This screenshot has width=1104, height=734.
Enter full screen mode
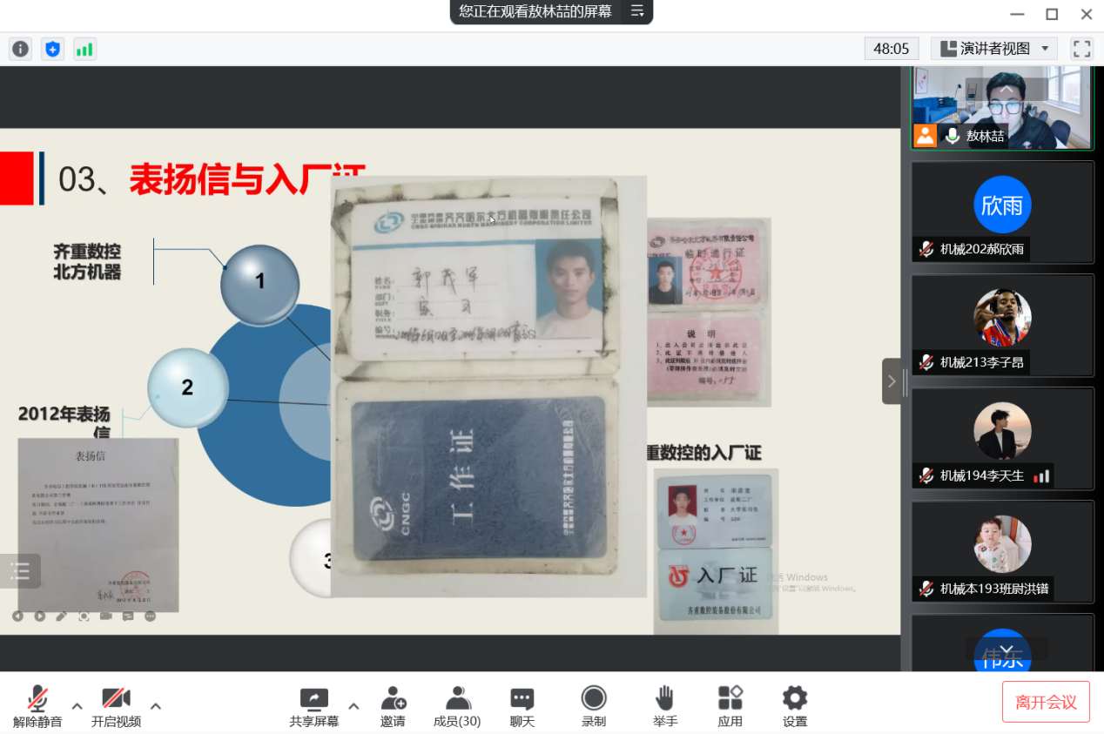pyautogui.click(x=1081, y=49)
